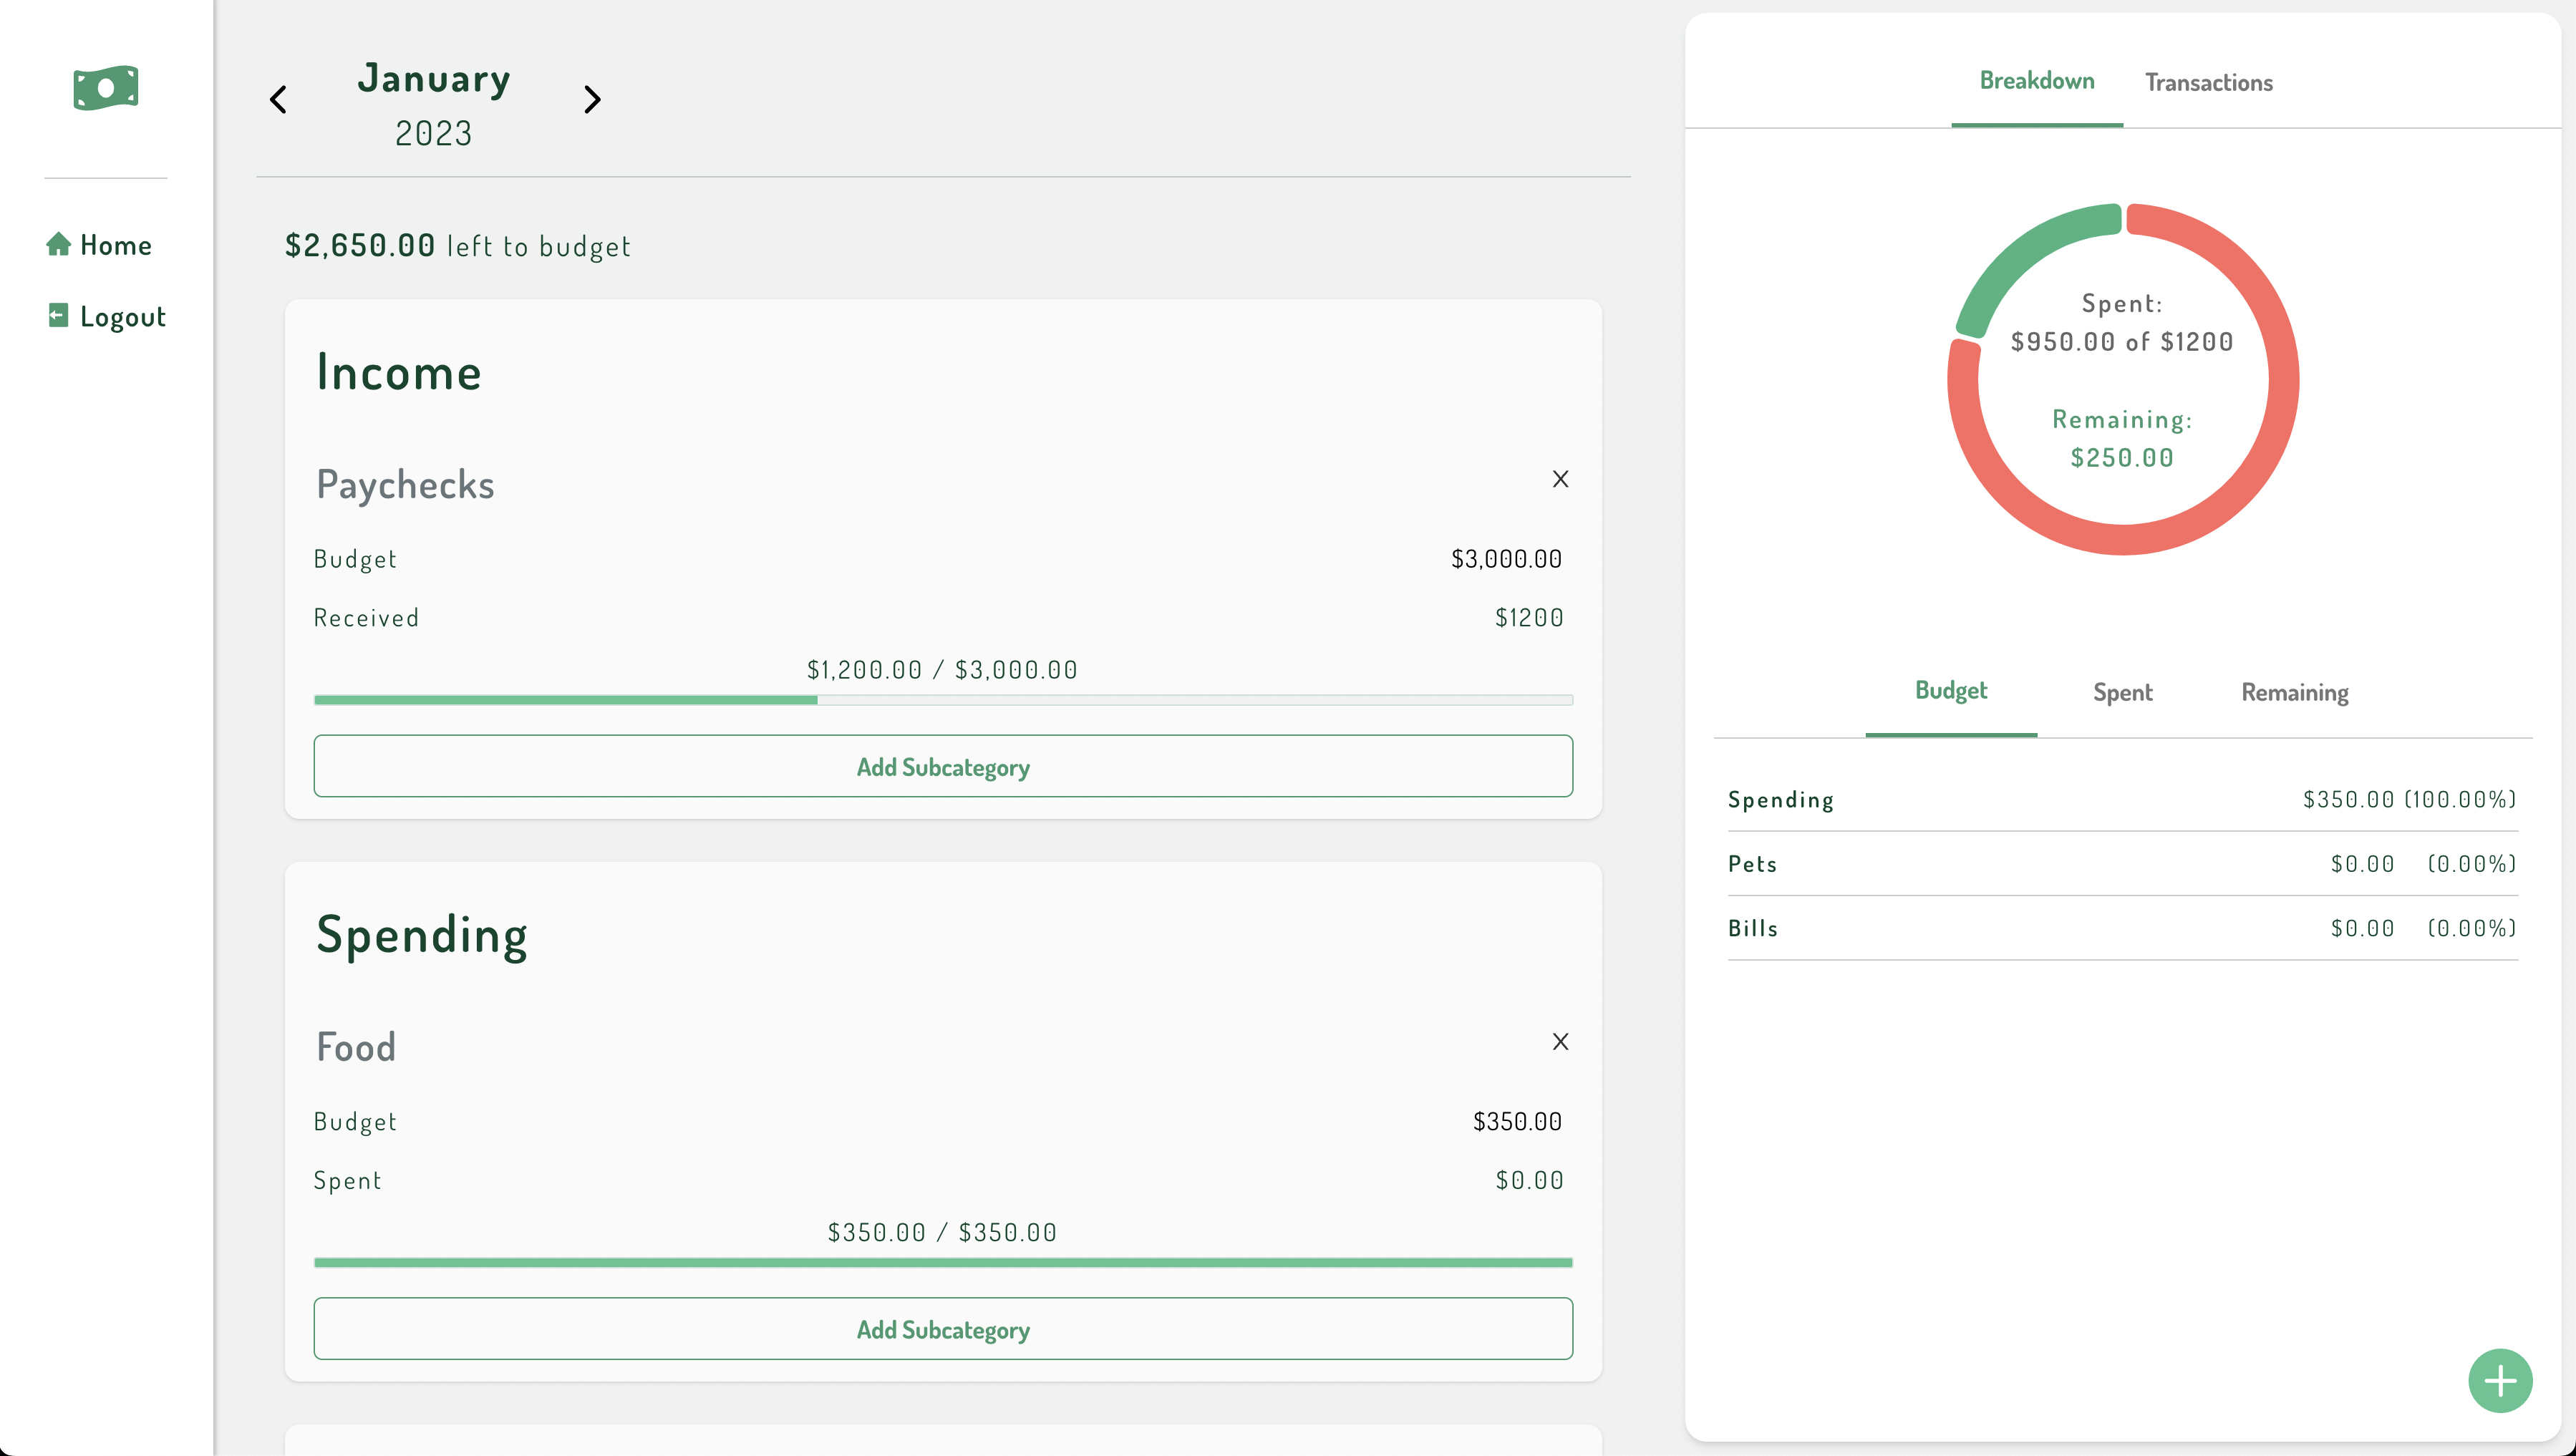
Task: Edit Food budget value $350.00
Action: tap(1517, 1122)
